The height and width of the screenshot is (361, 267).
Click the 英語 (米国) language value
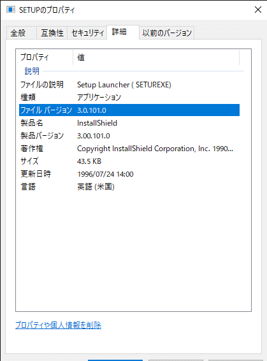point(96,186)
